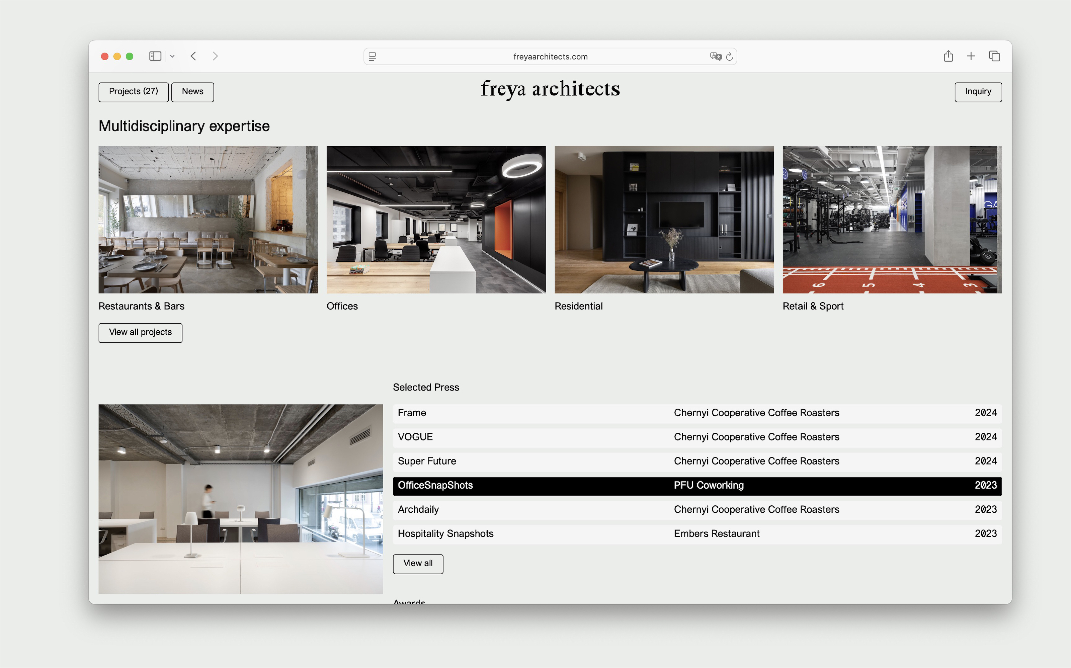1071x668 pixels.
Task: Click View all projects
Action: coord(140,332)
